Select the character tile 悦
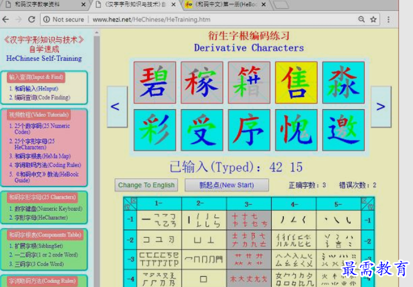 pyautogui.click(x=296, y=130)
